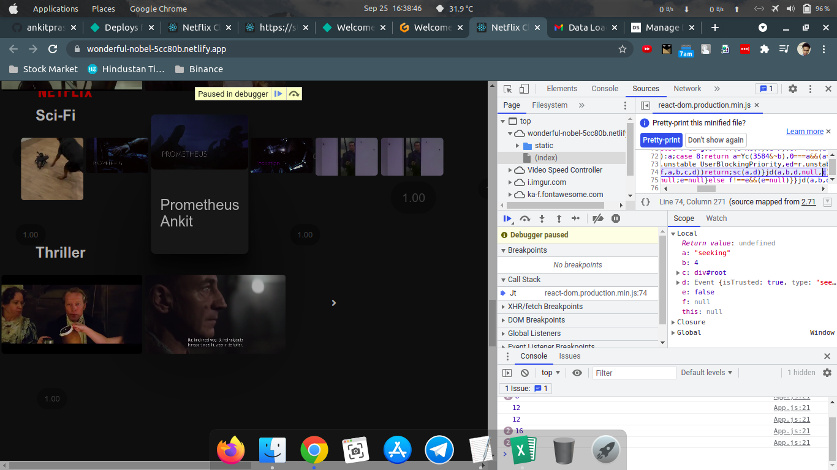Image resolution: width=837 pixels, height=470 pixels.
Task: Click the row next arrow in Thriller
Action: pos(333,303)
